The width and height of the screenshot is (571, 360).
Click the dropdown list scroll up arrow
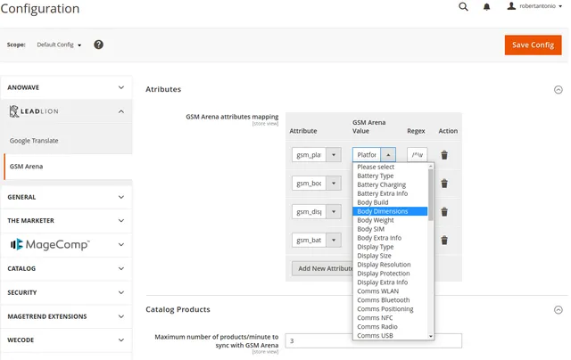[x=431, y=166]
